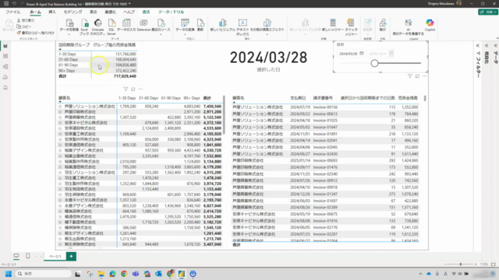The image size is (499, 280).
Task: Click the 合計 column header in matrix
Action: click(x=207, y=98)
